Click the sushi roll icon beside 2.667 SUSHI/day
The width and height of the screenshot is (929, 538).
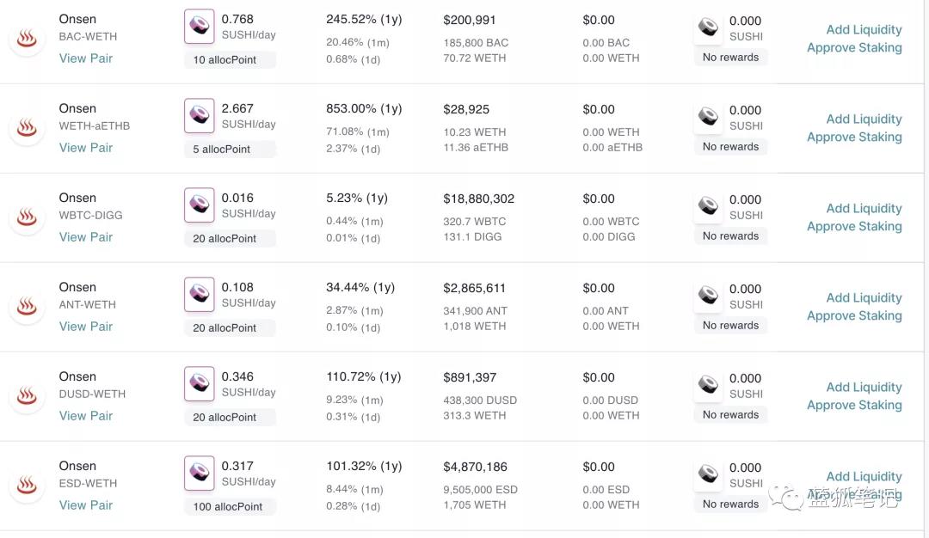point(199,115)
